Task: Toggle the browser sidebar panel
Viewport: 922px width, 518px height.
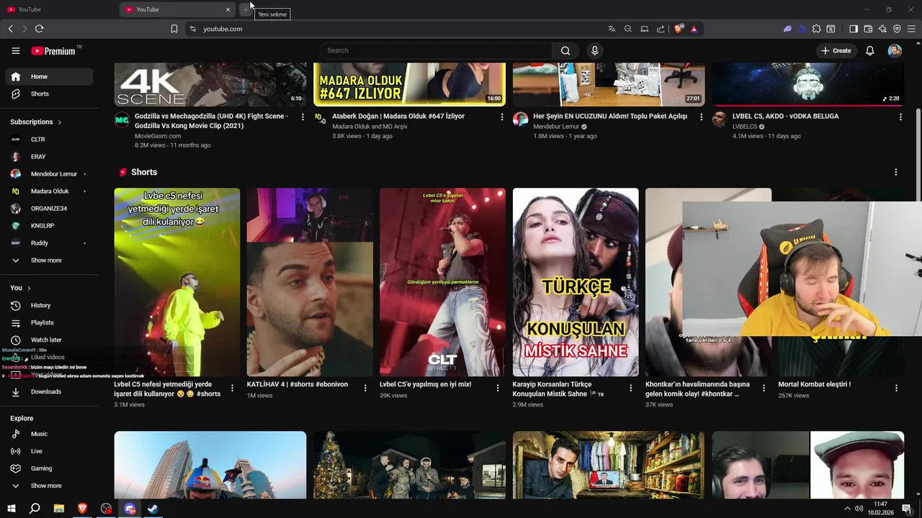Action: coord(854,29)
